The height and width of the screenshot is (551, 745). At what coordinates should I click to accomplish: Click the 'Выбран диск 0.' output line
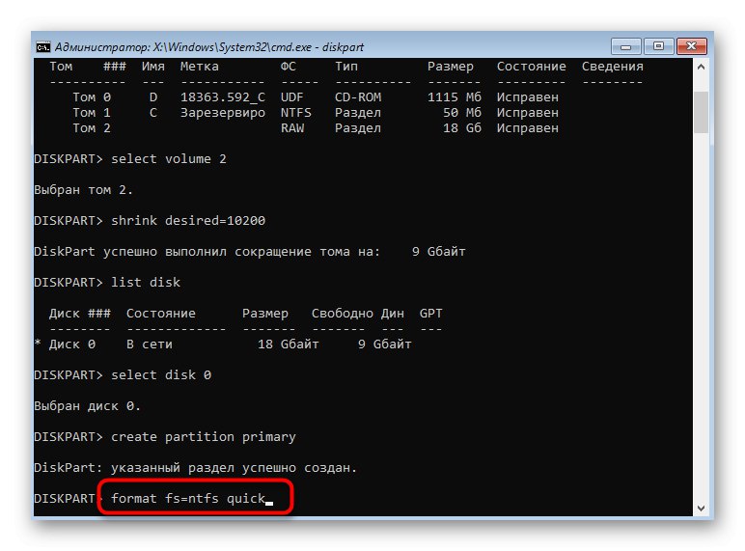[88, 406]
